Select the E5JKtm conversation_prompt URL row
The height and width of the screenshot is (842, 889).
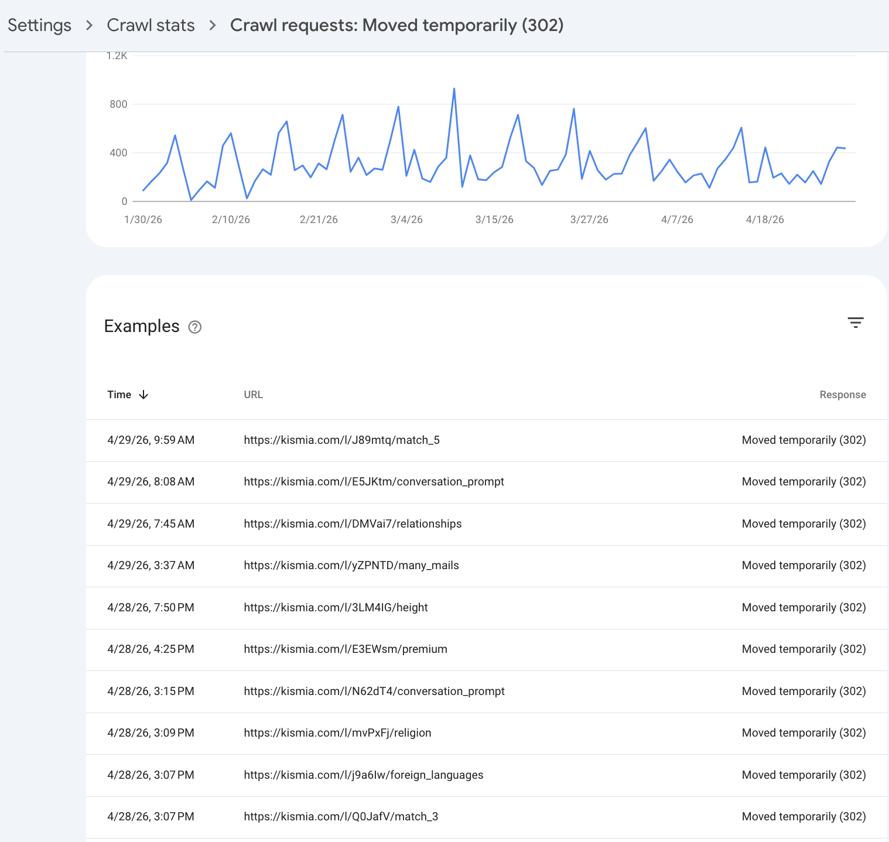pos(374,482)
